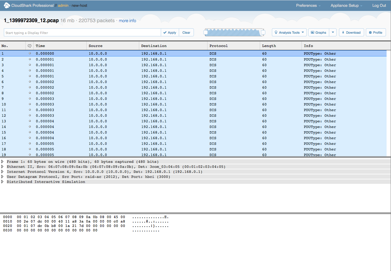The image size is (391, 271).
Task: Click hex dump offset 0010 row
Action: 86,221
